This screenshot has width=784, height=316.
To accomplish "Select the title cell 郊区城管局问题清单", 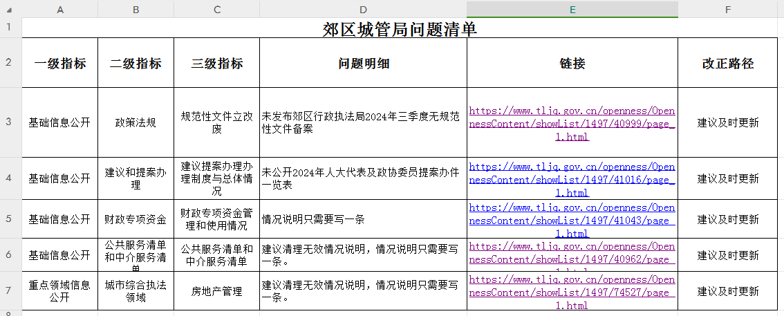I will pos(400,29).
